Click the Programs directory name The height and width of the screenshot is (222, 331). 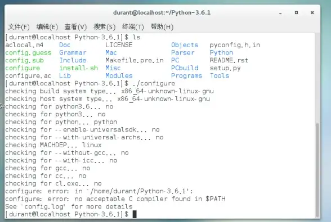coord(187,76)
